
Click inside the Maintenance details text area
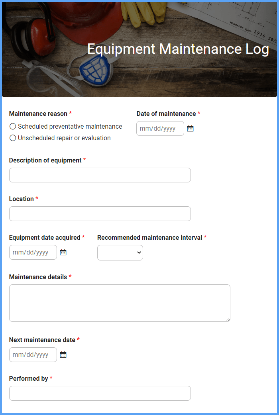tap(120, 303)
